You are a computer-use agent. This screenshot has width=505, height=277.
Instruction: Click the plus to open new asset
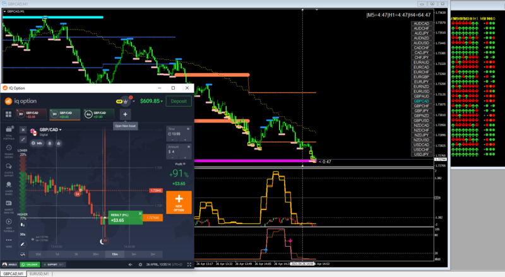[x=125, y=114]
